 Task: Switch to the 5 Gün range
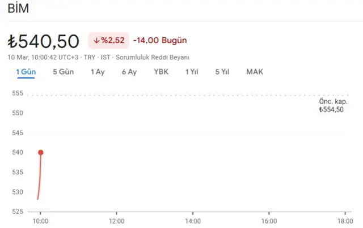click(63, 72)
